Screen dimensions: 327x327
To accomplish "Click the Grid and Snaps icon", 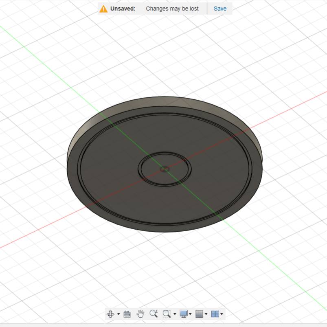I will [200, 314].
